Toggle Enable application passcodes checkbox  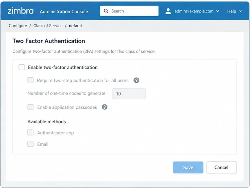[x=31, y=107]
